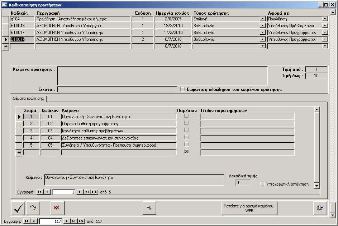Go to first record in bottom navigator
Image resolution: width=338 pixels, height=226 pixels.
click(x=27, y=221)
